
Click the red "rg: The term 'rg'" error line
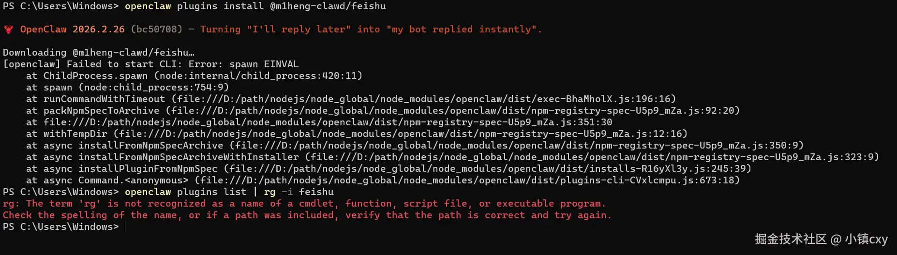click(304, 203)
